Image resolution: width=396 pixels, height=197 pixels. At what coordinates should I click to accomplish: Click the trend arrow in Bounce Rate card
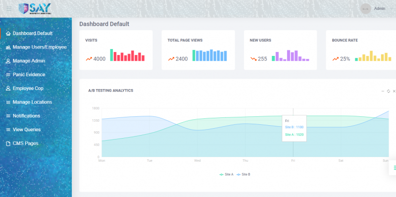coord(336,59)
